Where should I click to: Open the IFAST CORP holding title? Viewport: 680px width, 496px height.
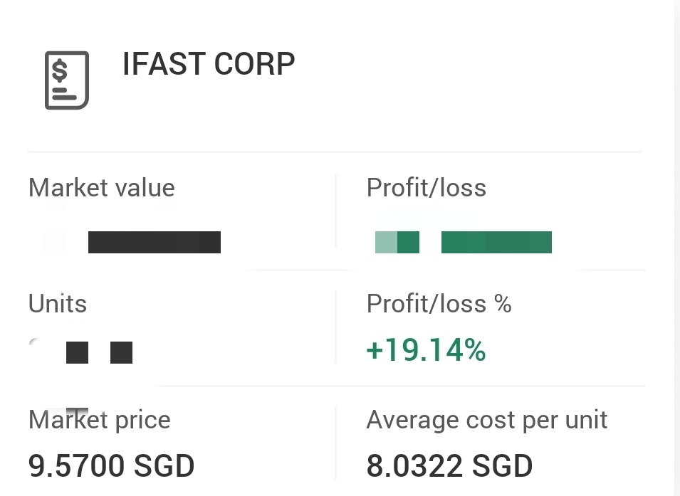(x=209, y=64)
